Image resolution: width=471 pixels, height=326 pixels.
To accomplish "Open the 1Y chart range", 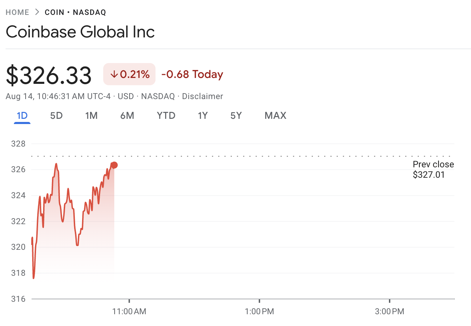I will pyautogui.click(x=203, y=116).
